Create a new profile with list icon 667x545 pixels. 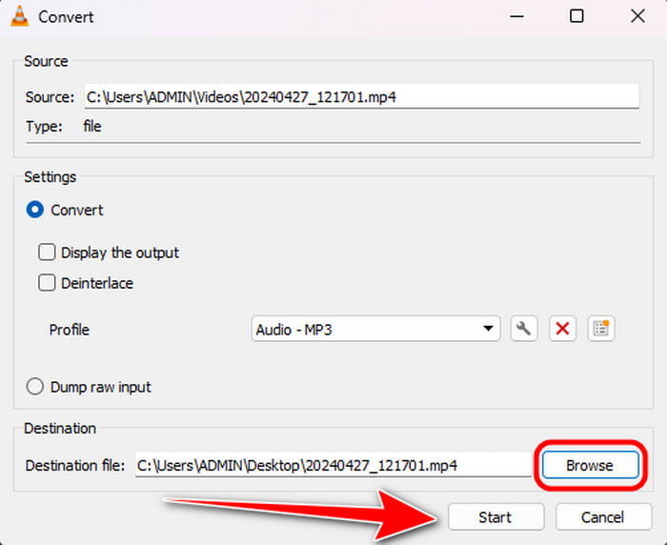click(x=600, y=329)
